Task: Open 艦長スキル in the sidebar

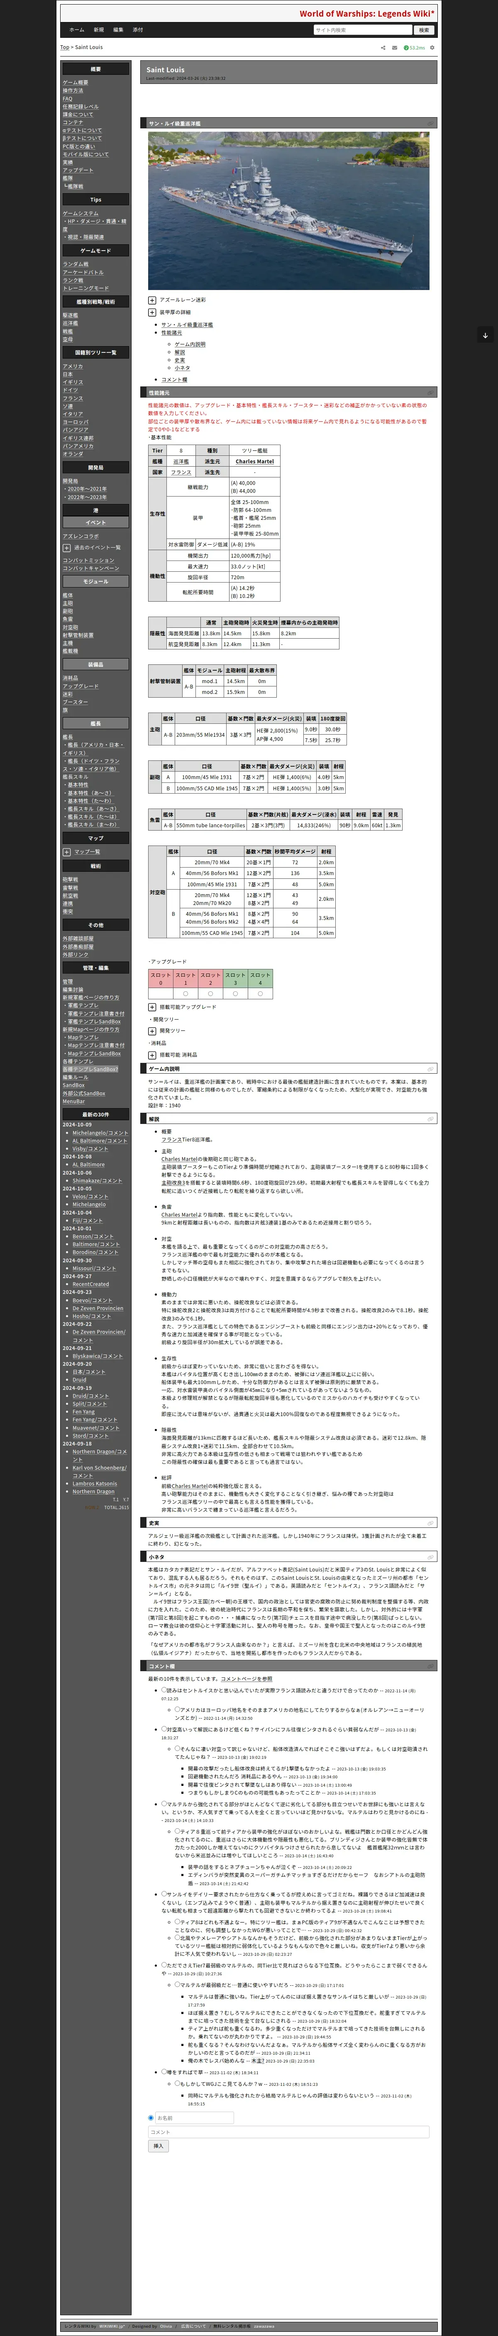Action: (75, 777)
